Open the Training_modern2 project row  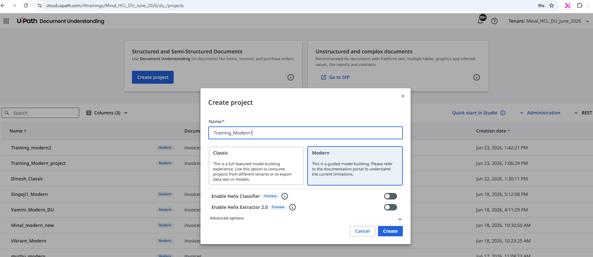[x=31, y=148]
